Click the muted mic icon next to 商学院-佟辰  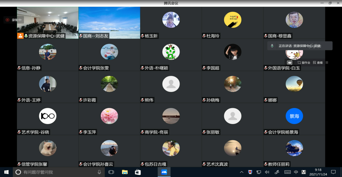[x=143, y=132]
